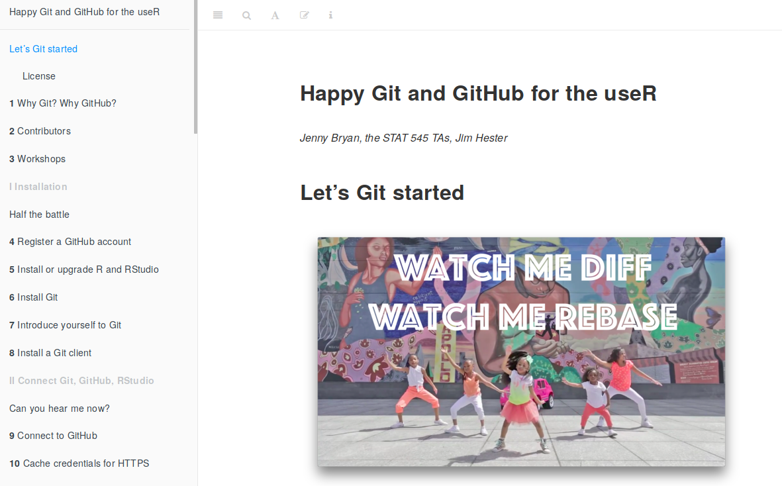This screenshot has width=782, height=486.
Task: Open "Install or upgrade R and RStudio"
Action: point(83,269)
